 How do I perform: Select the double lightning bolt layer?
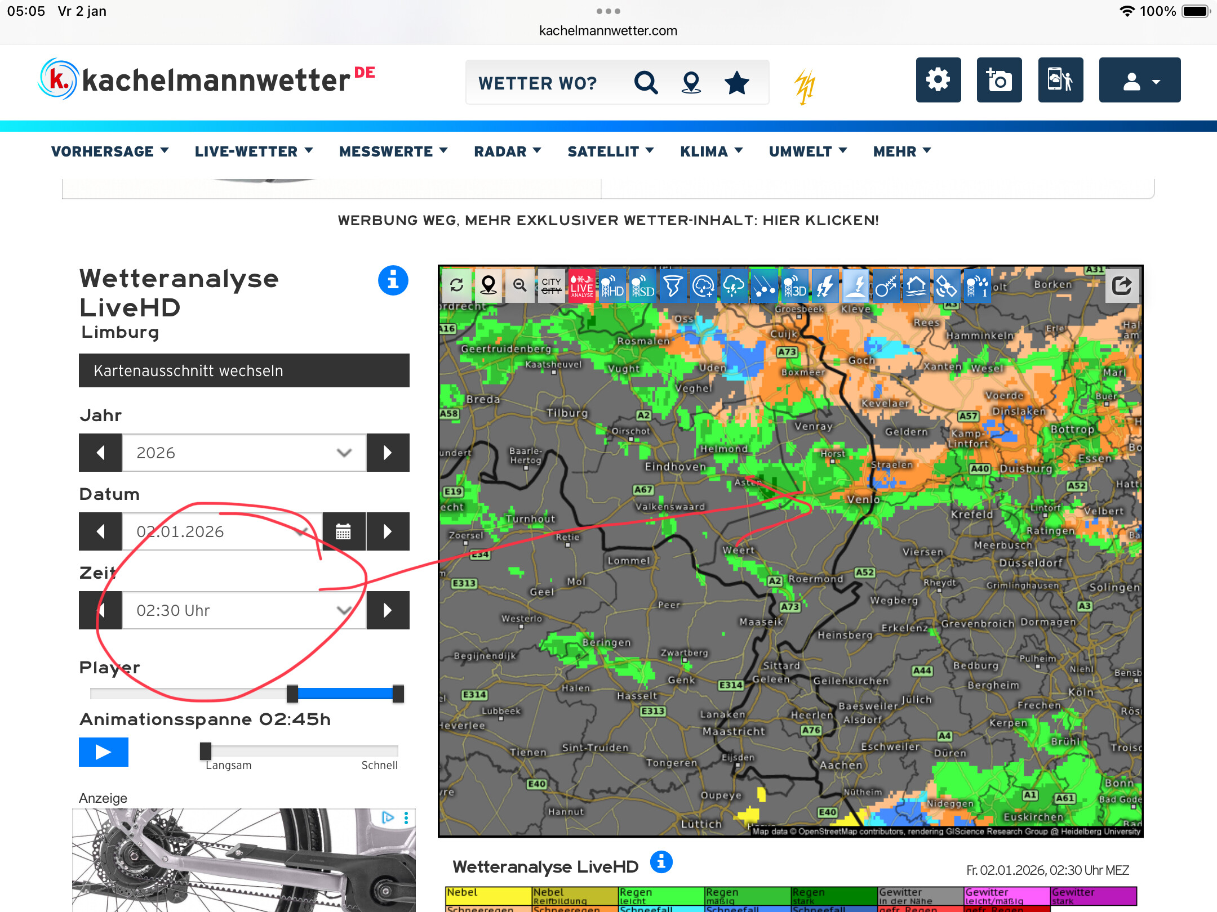coord(825,285)
